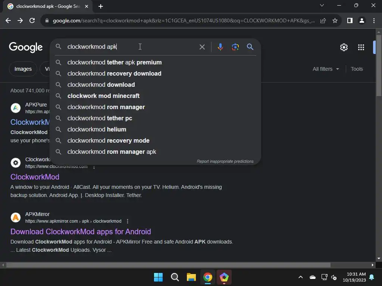382x286 pixels.
Task: Open the muted volume tray icon
Action: (334, 277)
